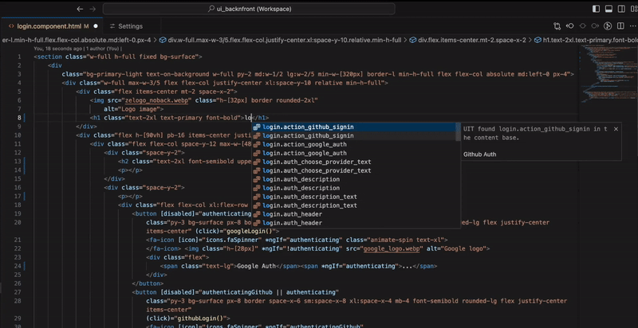Click line number 27 in the gutter
This screenshot has height=328, width=638.
pyautogui.click(x=18, y=292)
